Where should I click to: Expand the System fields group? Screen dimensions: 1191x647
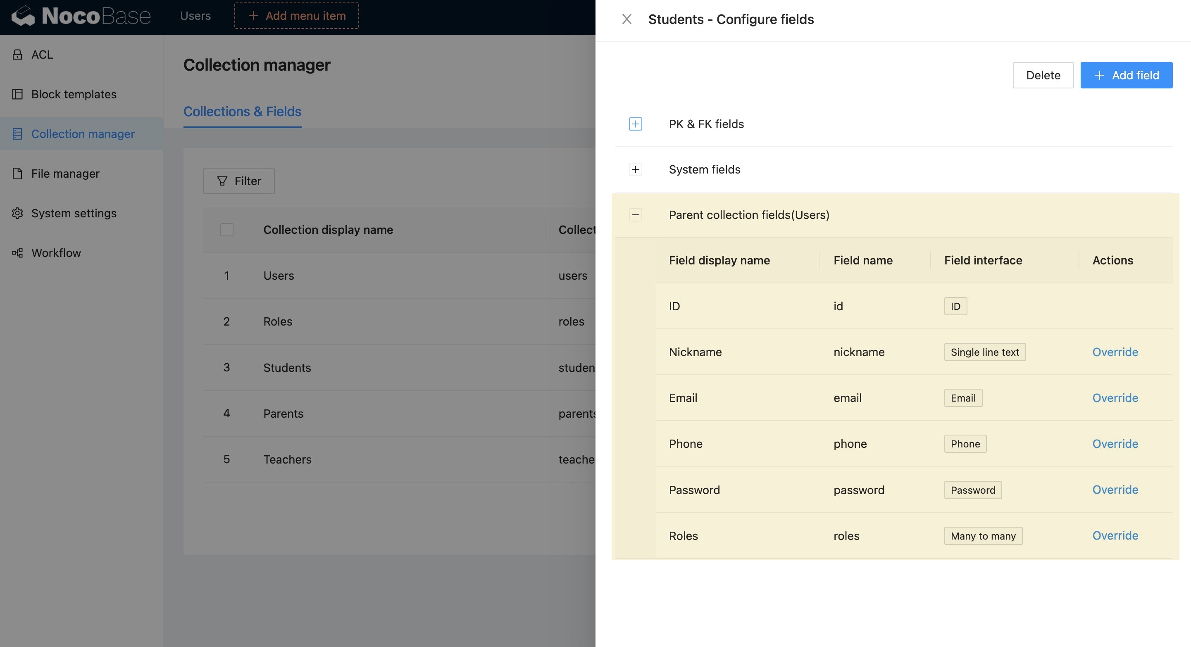click(x=635, y=169)
